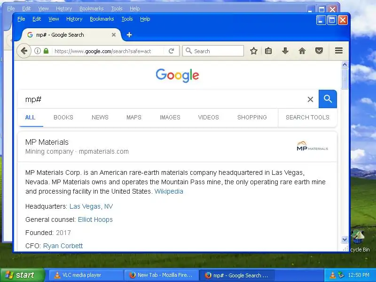This screenshot has width=376, height=282.
Task: Click the MP Materials title
Action: point(47,142)
